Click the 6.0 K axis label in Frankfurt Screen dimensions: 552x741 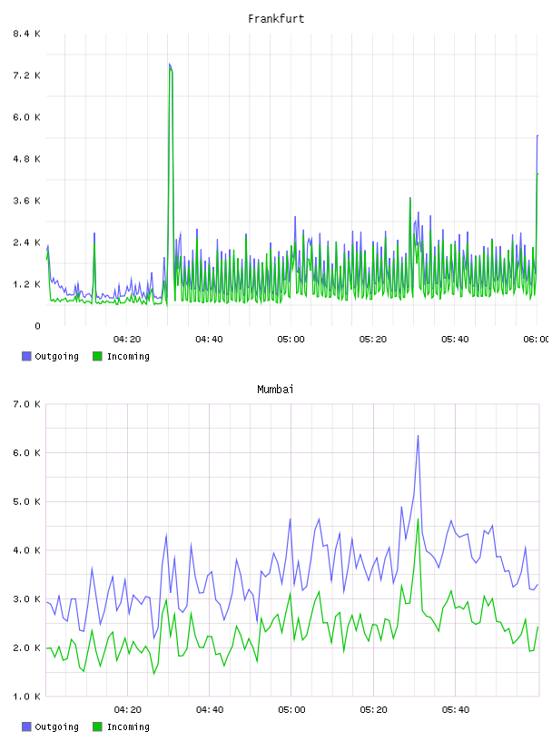27,117
